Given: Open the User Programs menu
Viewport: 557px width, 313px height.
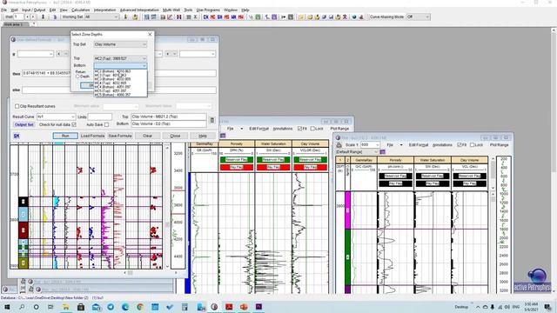Looking at the screenshot, I should click(x=208, y=10).
